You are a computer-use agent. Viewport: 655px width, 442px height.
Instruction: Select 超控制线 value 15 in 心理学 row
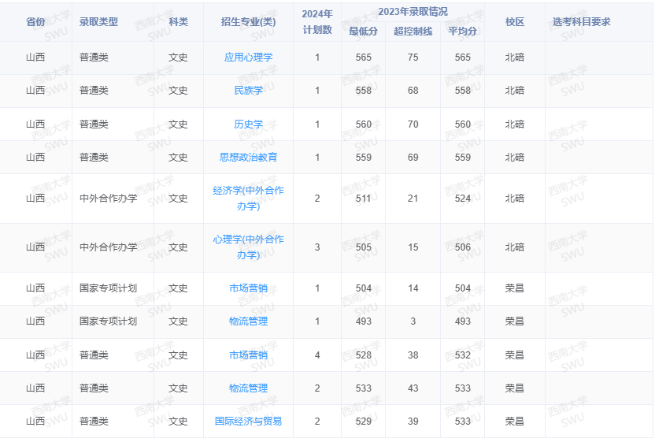[x=413, y=247]
